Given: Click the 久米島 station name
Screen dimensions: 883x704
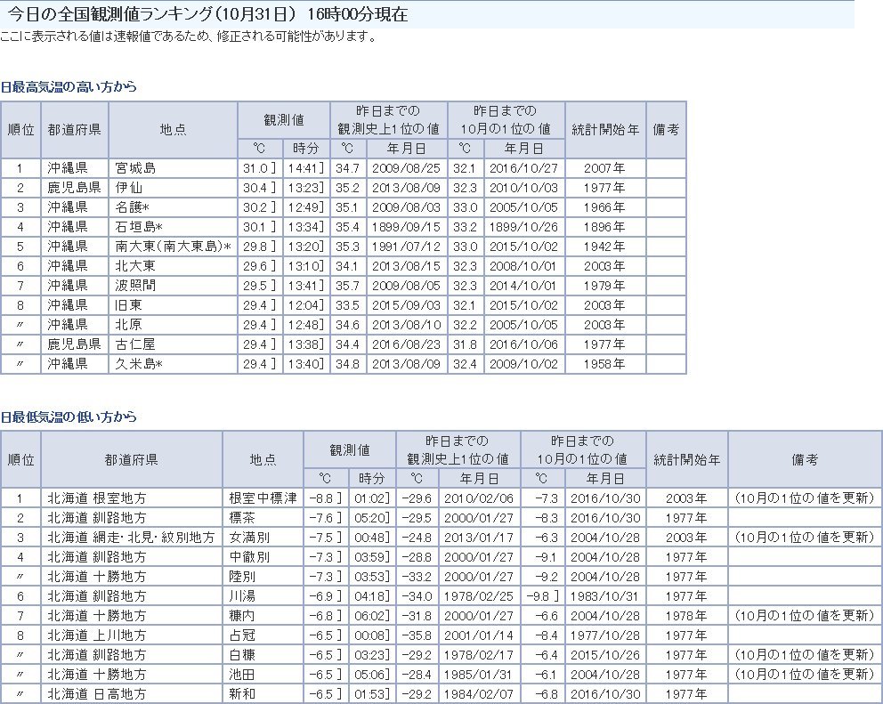Looking at the screenshot, I should [x=138, y=364].
